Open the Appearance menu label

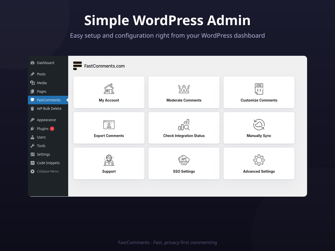click(46, 120)
